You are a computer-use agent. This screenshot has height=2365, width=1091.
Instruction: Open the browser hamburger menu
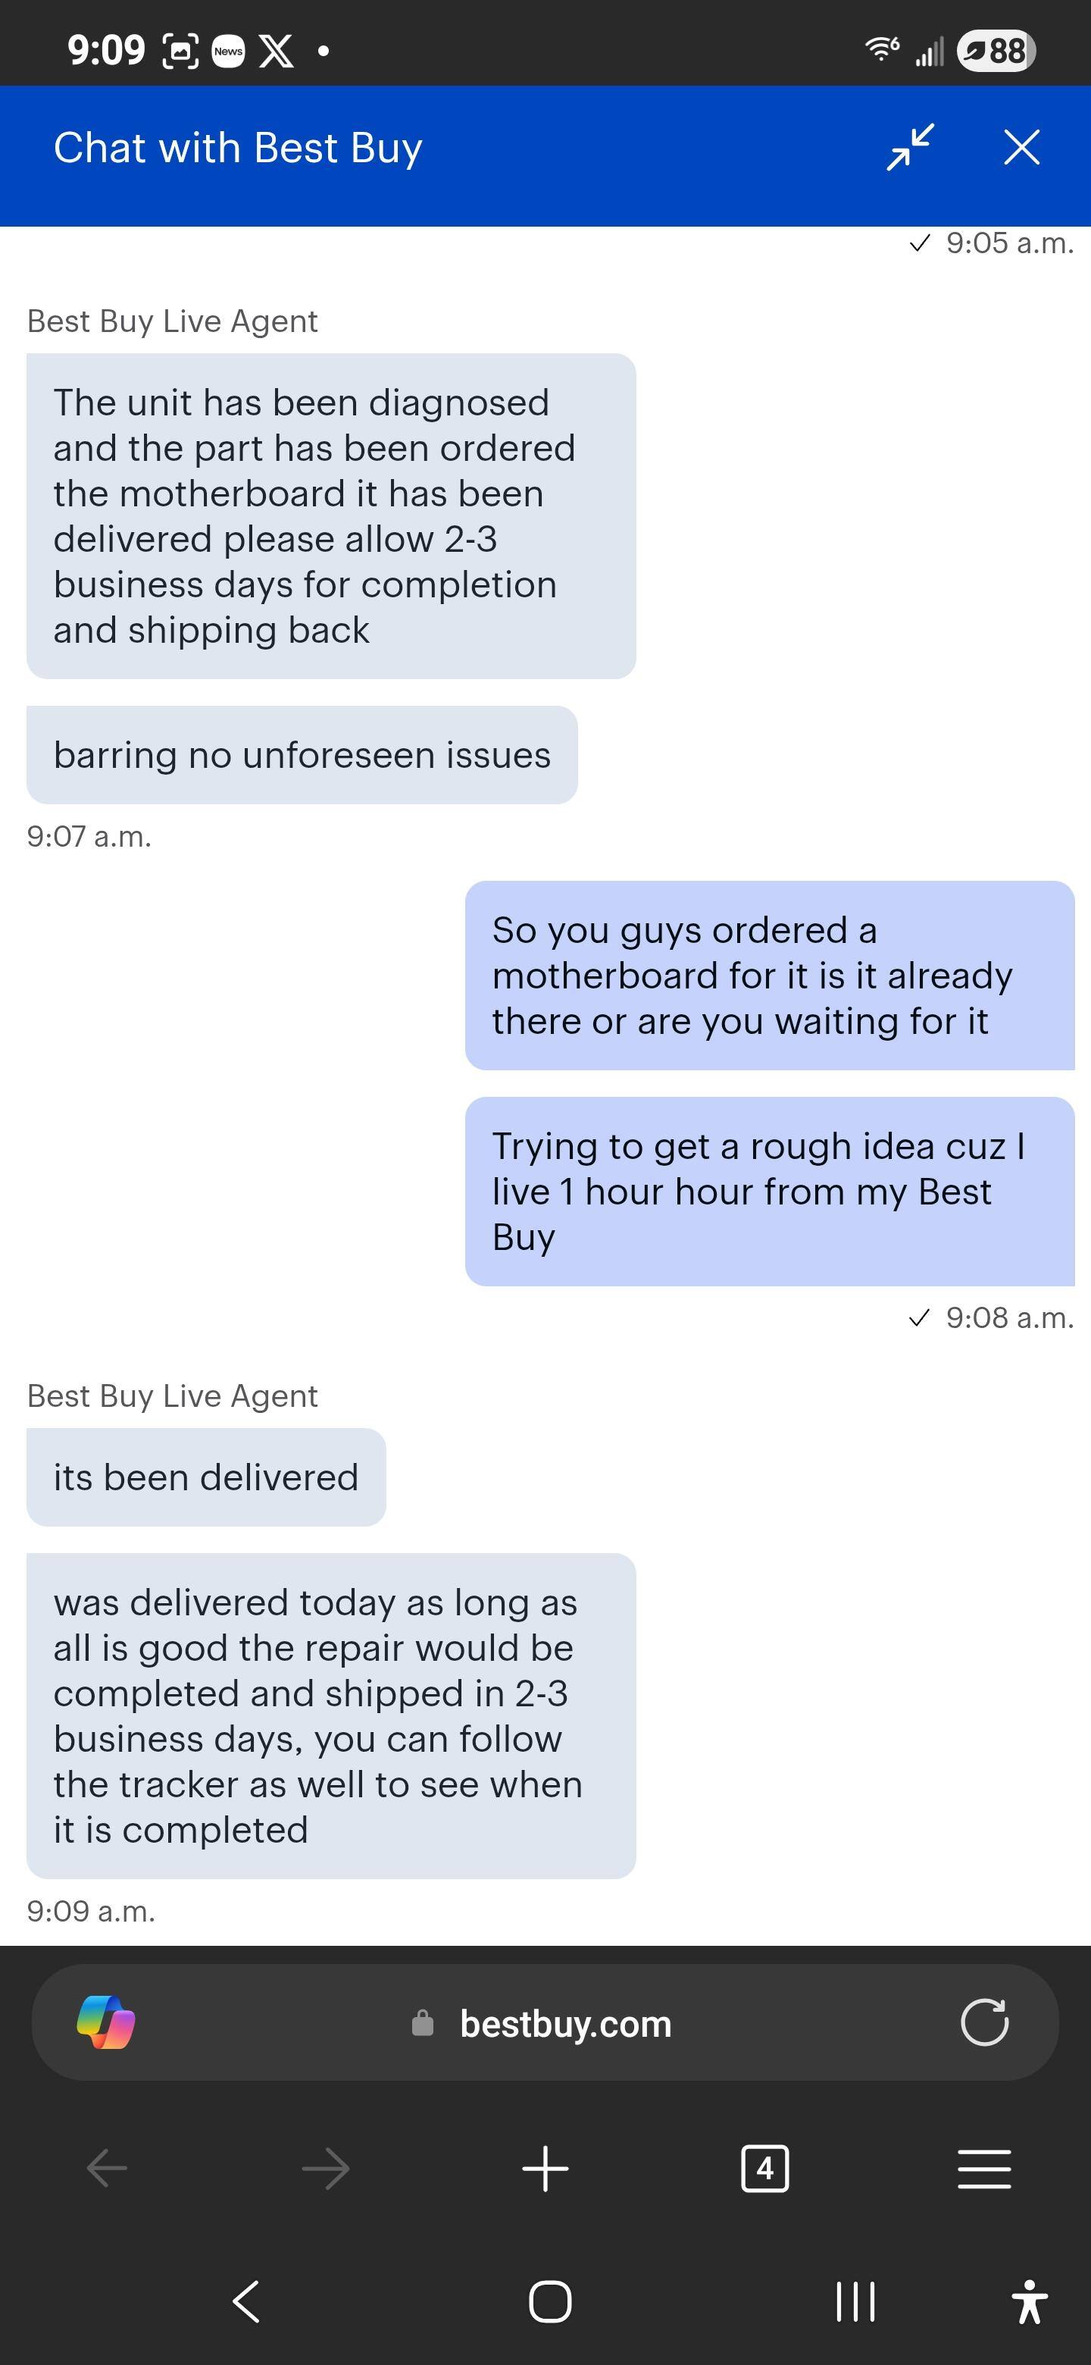(983, 2169)
